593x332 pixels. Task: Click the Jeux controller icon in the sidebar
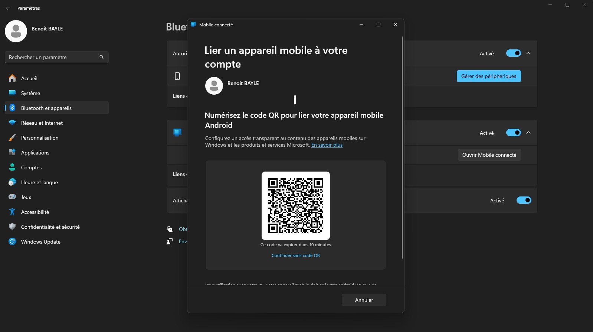(12, 197)
